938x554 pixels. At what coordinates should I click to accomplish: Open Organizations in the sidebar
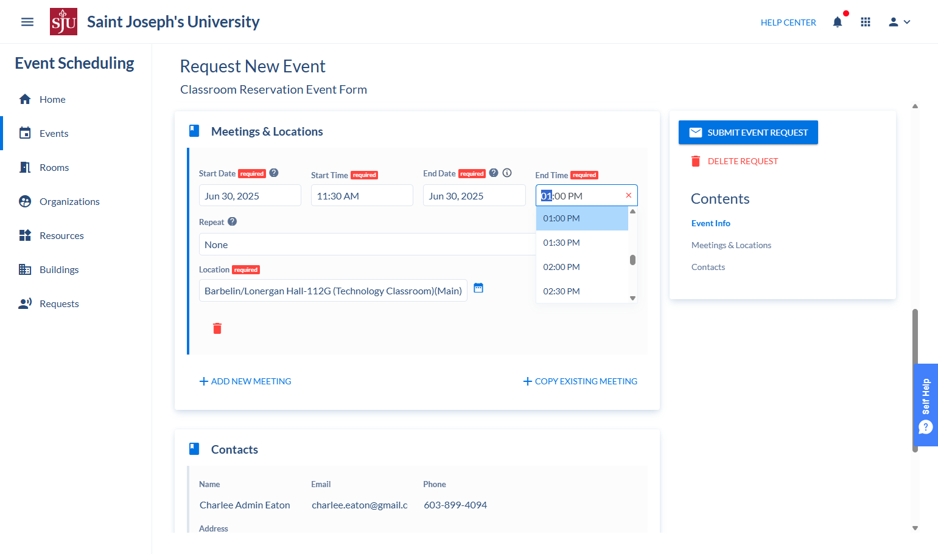(x=69, y=201)
